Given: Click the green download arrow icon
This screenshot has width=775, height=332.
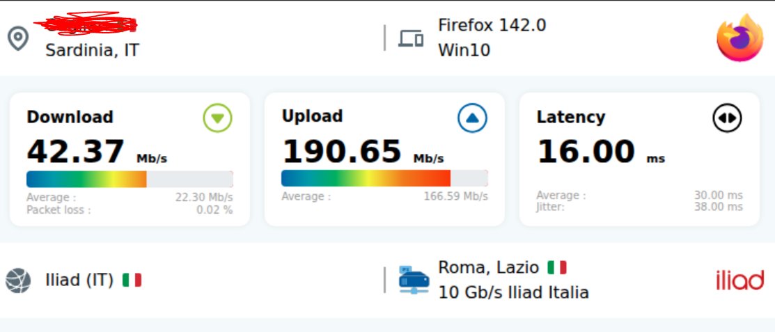Looking at the screenshot, I should click(217, 118).
